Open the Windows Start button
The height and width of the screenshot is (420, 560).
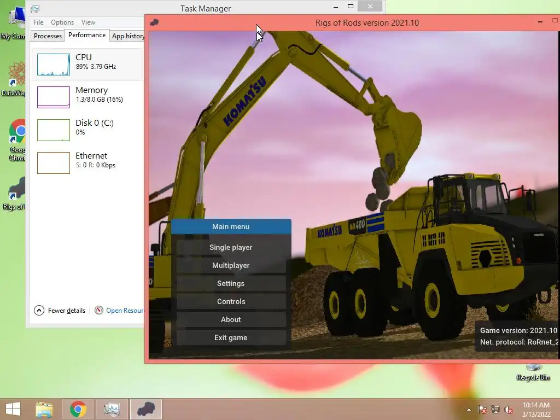coord(13,409)
